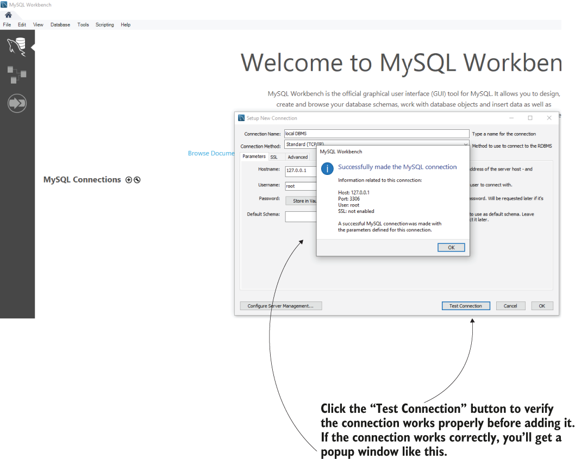Click the plus icon to add a MySQL connection

click(x=128, y=179)
